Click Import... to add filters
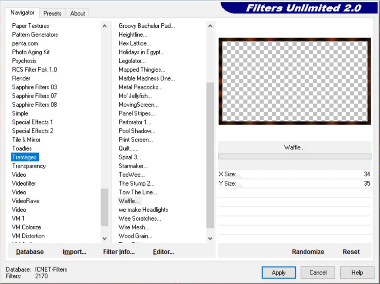 click(x=74, y=252)
